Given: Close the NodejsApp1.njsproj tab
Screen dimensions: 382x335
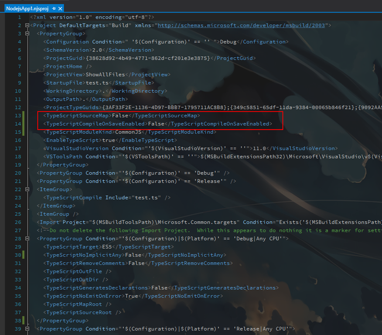Looking at the screenshot, I should pyautogui.click(x=60, y=9).
